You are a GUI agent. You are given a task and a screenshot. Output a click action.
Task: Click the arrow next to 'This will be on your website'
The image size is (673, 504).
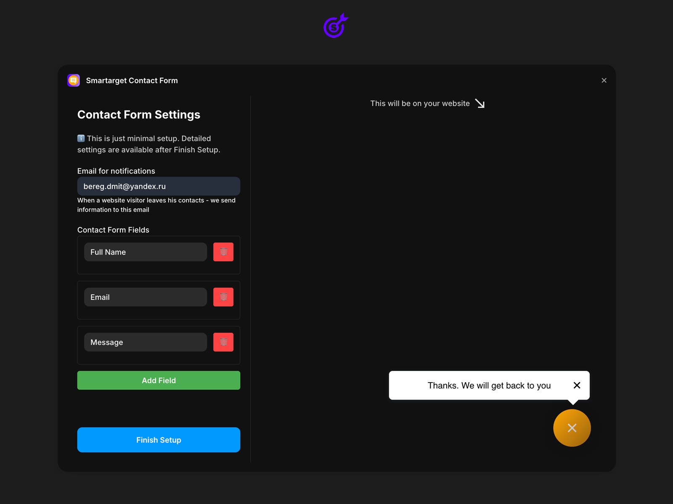point(480,103)
